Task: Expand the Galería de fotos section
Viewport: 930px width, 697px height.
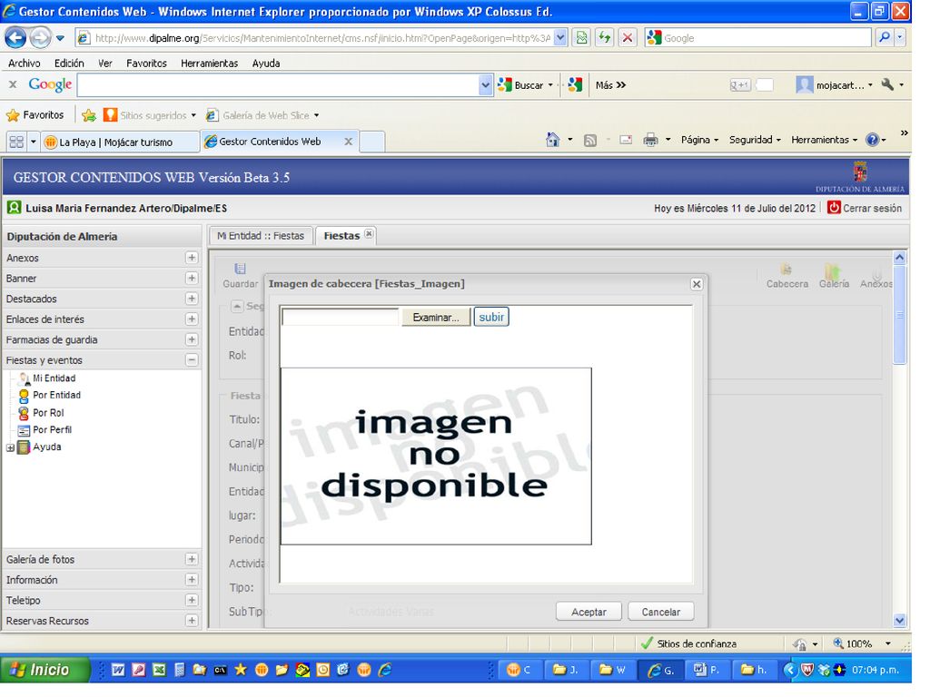Action: 192,559
